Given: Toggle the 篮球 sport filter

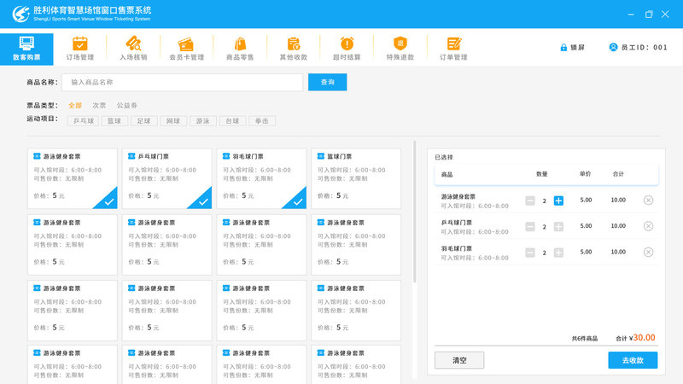Looking at the screenshot, I should pyautogui.click(x=114, y=121).
